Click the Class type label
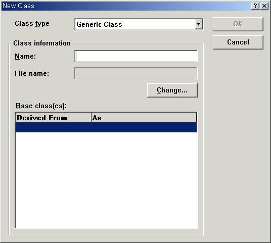271x243 pixels. coord(32,24)
